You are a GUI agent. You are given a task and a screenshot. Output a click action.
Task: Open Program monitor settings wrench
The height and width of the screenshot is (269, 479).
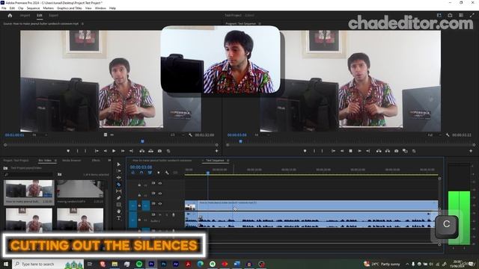pyautogui.click(x=448, y=134)
